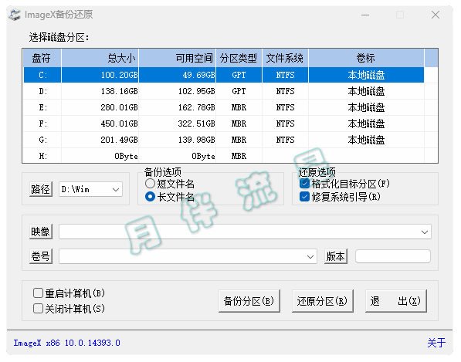This screenshot has width=461, height=362.
Task: Open the About (关于) link
Action: point(436,343)
